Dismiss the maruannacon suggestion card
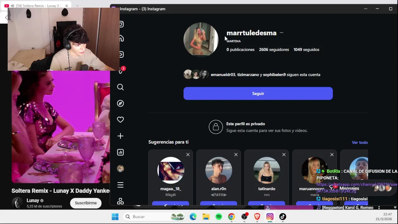 [332, 155]
